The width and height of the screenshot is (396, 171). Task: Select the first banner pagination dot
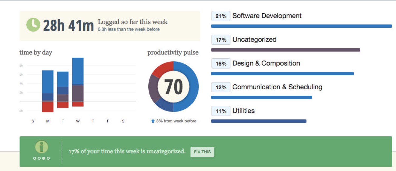click(35, 158)
